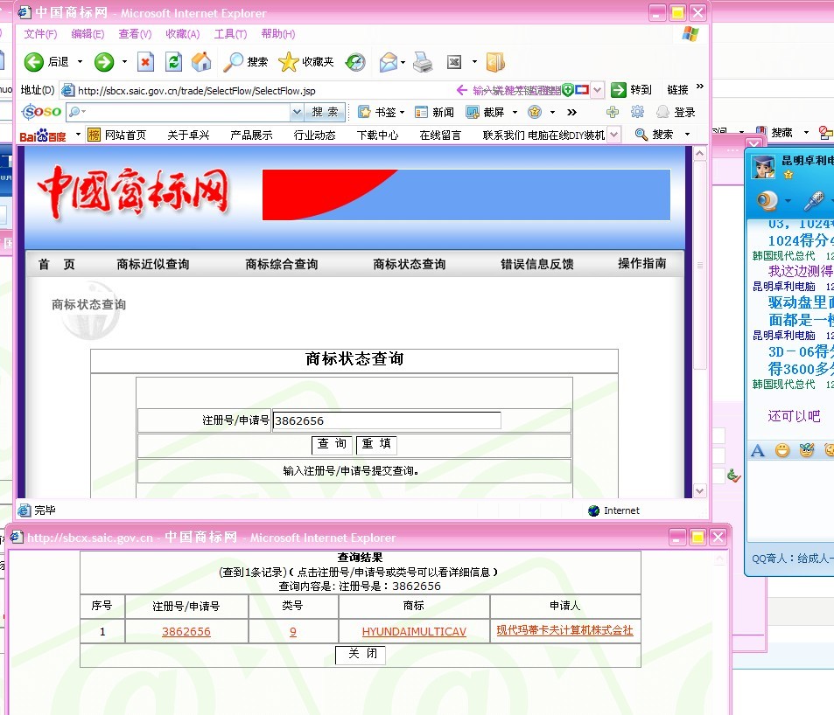Open the registration number 3862656 link

[x=186, y=631]
